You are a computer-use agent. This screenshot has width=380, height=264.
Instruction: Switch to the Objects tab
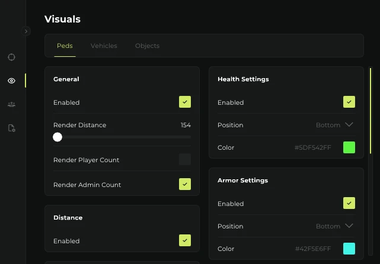point(147,46)
